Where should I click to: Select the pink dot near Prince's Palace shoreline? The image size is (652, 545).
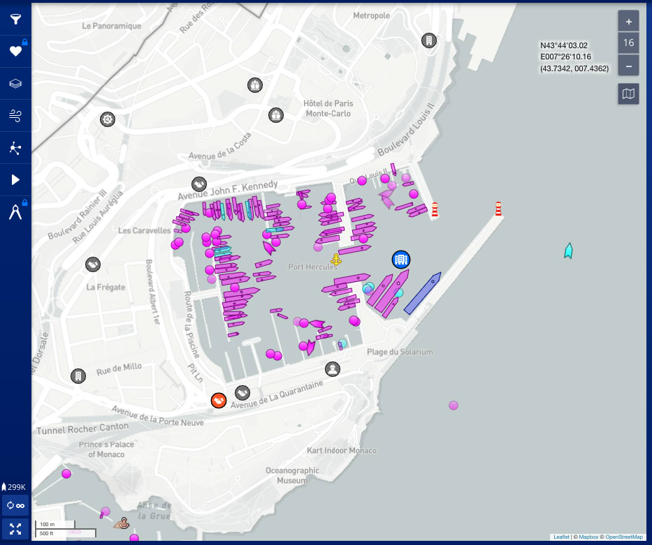[66, 474]
